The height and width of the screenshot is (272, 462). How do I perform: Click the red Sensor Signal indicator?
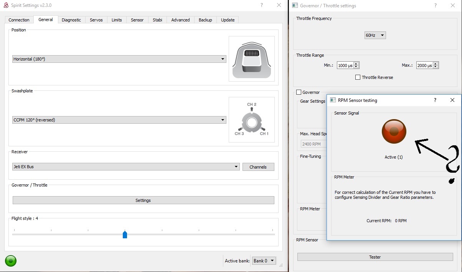click(x=394, y=131)
